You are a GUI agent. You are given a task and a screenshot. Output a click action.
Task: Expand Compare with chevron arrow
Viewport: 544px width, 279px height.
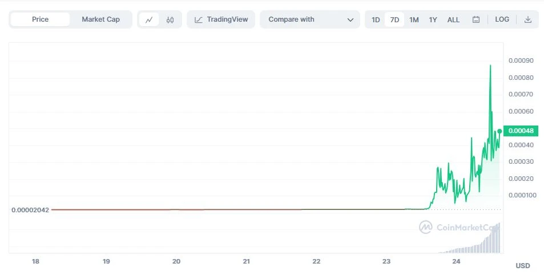(350, 19)
